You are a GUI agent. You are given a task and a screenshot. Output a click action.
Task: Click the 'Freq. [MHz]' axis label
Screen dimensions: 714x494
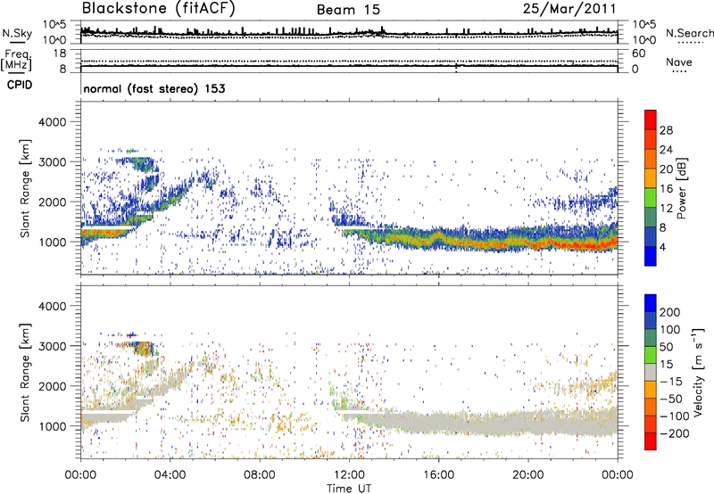[16, 61]
